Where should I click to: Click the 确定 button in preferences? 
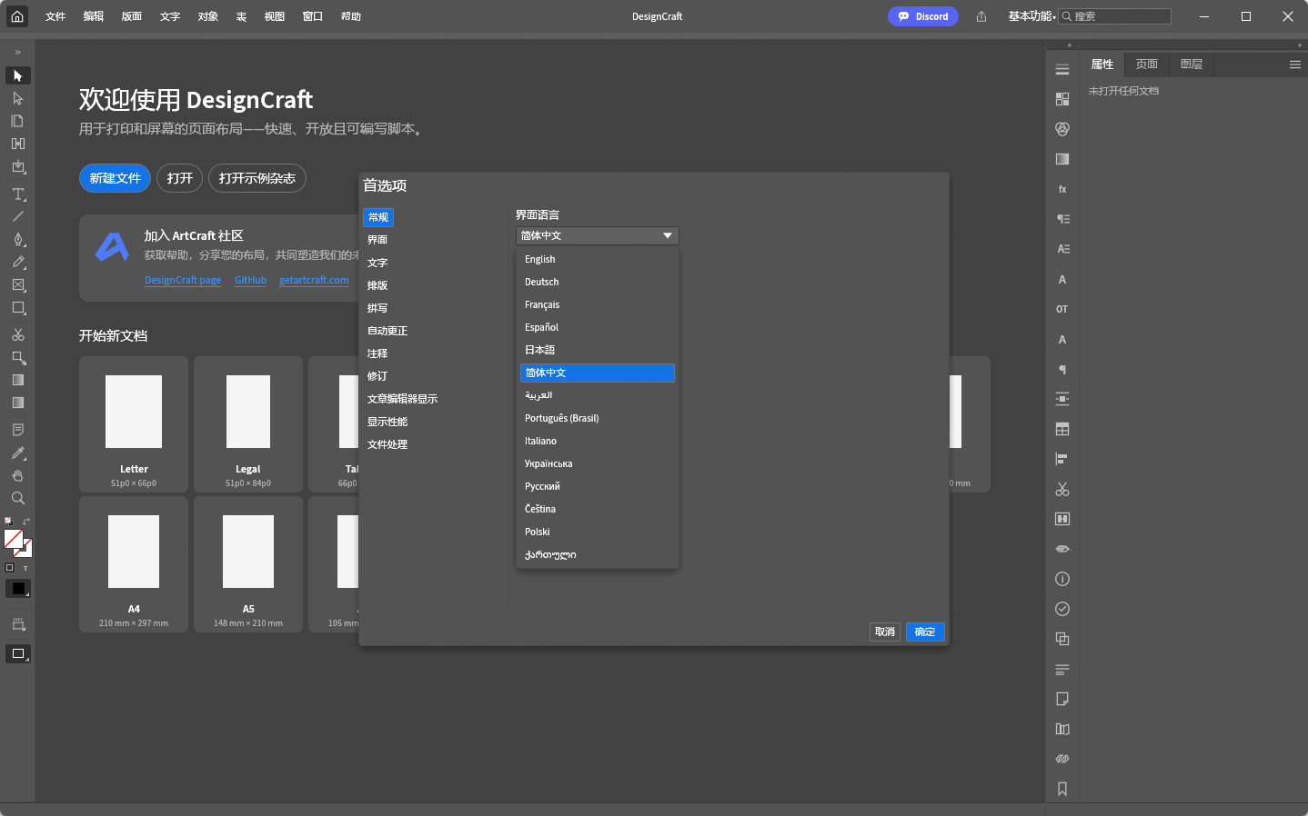[x=925, y=632]
